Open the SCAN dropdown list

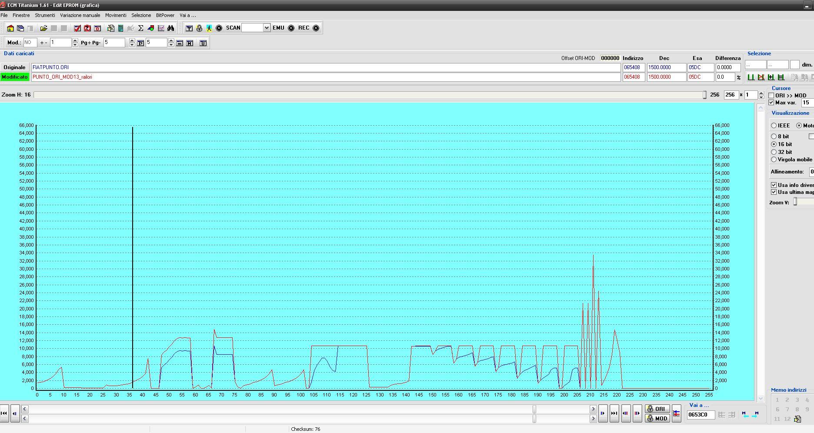[267, 28]
